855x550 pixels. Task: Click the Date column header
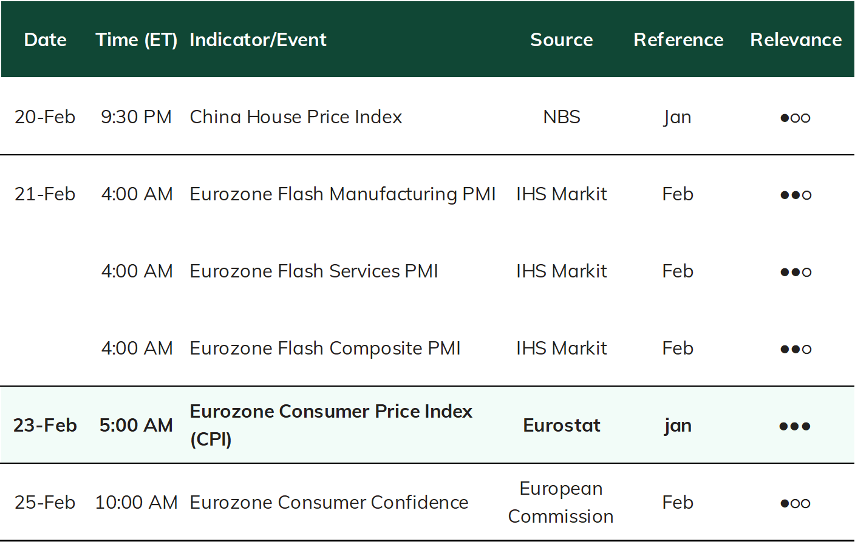(x=45, y=40)
